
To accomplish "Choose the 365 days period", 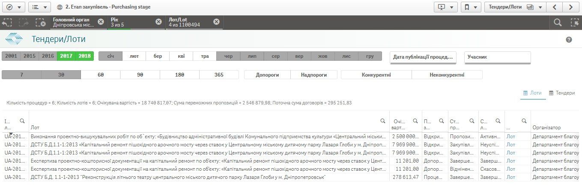I will click(x=219, y=74).
